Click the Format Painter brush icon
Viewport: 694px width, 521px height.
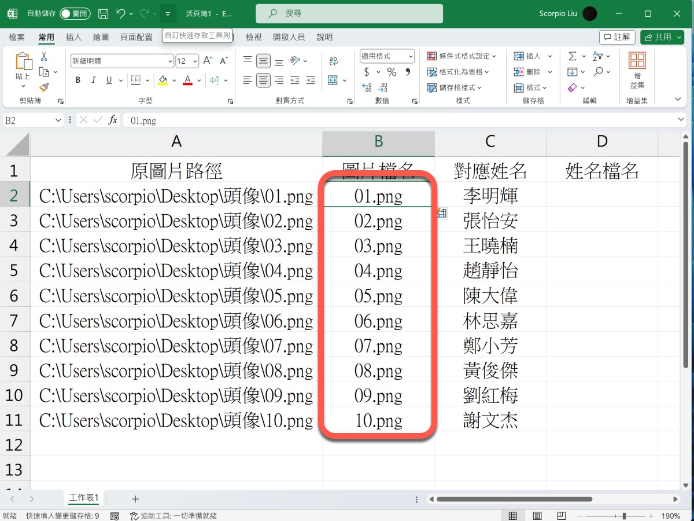[44, 87]
